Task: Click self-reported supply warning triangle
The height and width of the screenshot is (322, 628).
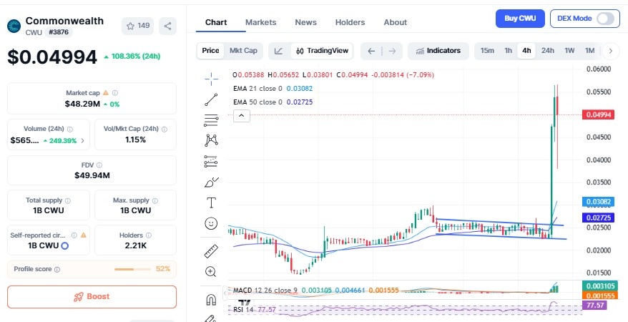Action: [x=83, y=235]
